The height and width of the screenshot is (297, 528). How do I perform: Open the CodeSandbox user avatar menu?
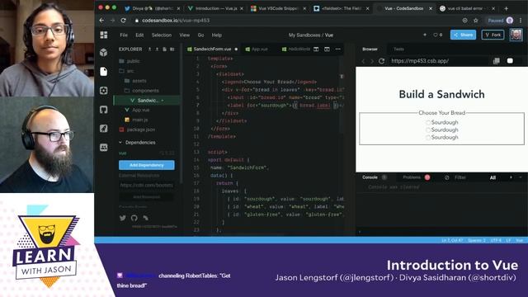516,35
